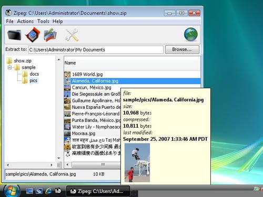
Task: Click the Extract box icon in toolbar
Action: [x=33, y=35]
